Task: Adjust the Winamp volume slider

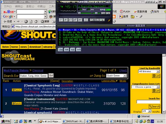Action: pyautogui.click(x=85, y=13)
